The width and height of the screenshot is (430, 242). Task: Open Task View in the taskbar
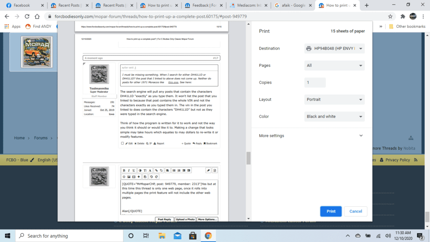pyautogui.click(x=146, y=236)
